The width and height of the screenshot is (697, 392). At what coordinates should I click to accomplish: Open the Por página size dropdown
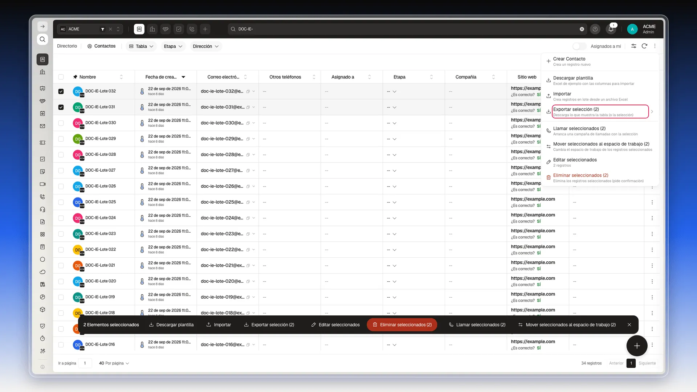114,363
